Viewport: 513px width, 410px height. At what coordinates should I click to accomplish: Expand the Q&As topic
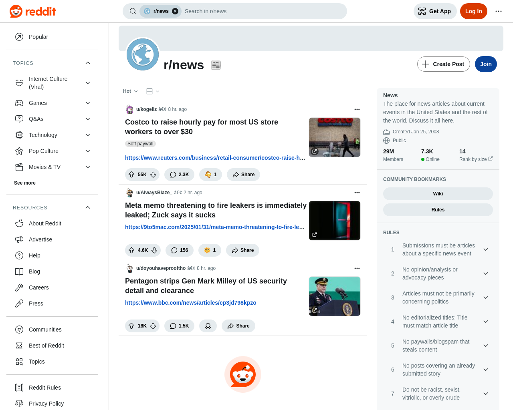88,119
